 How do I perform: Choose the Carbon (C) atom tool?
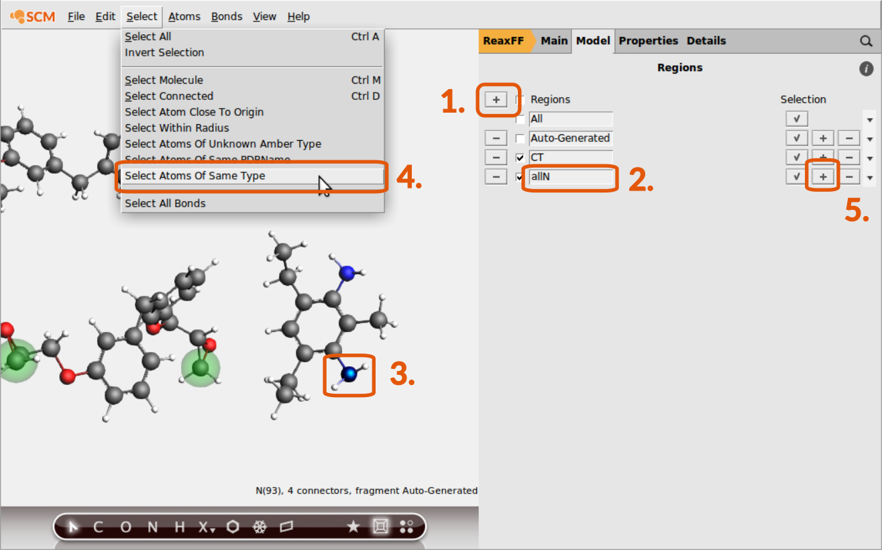click(x=98, y=527)
